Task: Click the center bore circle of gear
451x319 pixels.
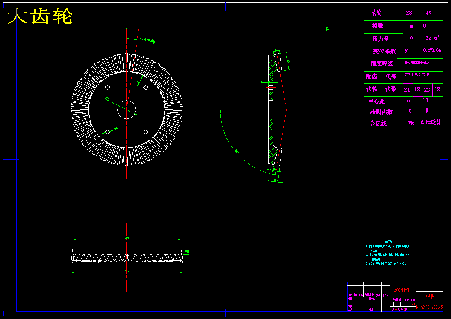Action: 127,110
